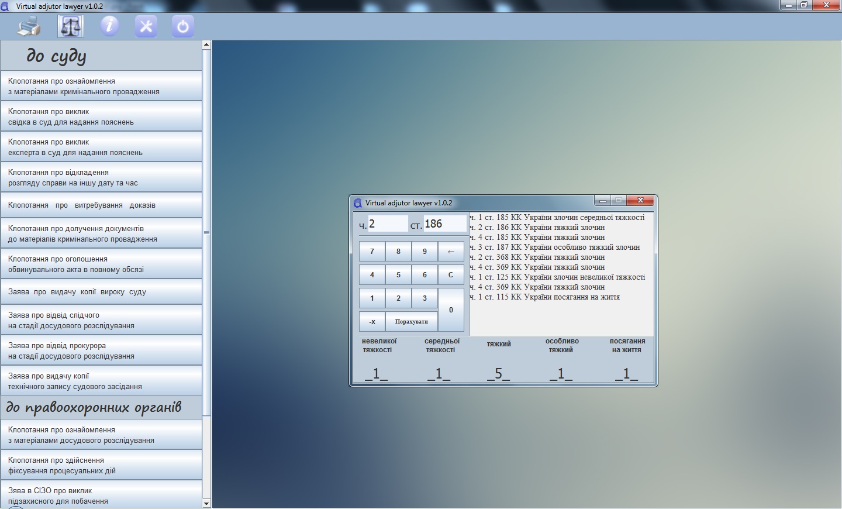
Task: Click calculator digit 2
Action: (x=398, y=298)
